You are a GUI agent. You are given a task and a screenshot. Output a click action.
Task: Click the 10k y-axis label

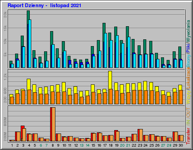(5, 41)
